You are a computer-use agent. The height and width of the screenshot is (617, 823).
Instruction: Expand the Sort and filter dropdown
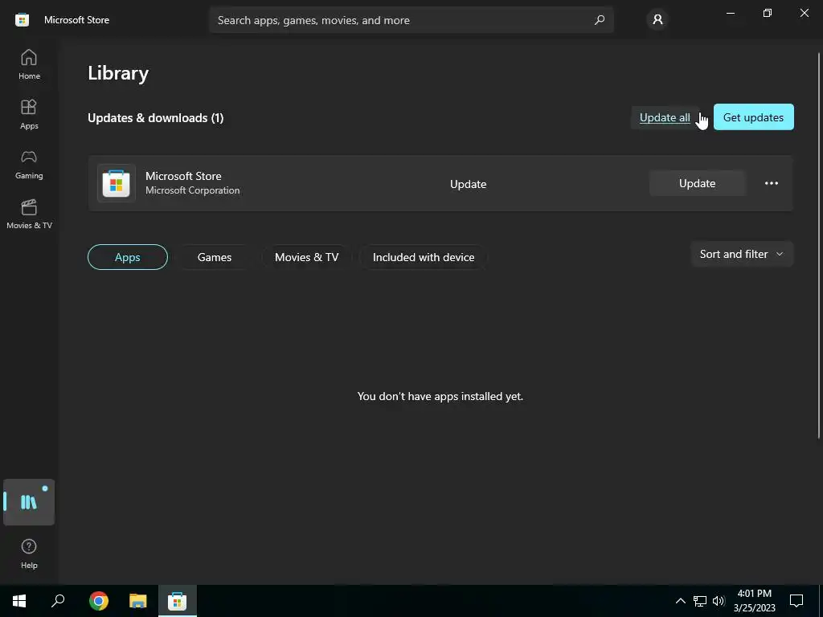point(742,254)
